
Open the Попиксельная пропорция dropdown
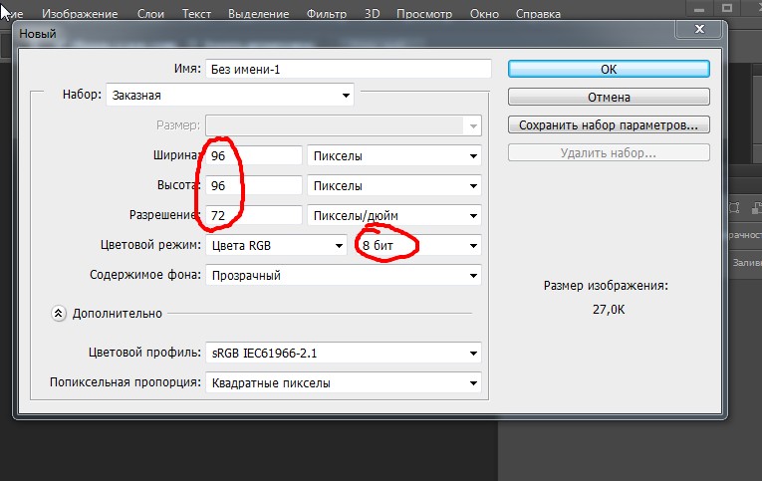tap(343, 382)
